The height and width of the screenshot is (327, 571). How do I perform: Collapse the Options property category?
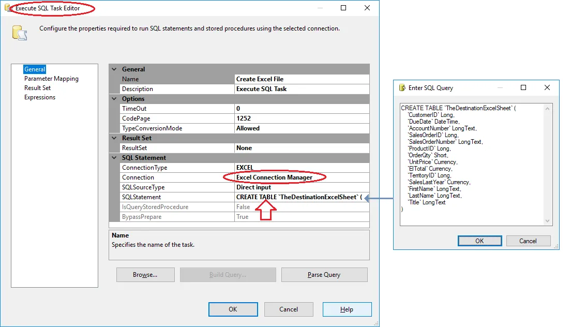coord(114,99)
